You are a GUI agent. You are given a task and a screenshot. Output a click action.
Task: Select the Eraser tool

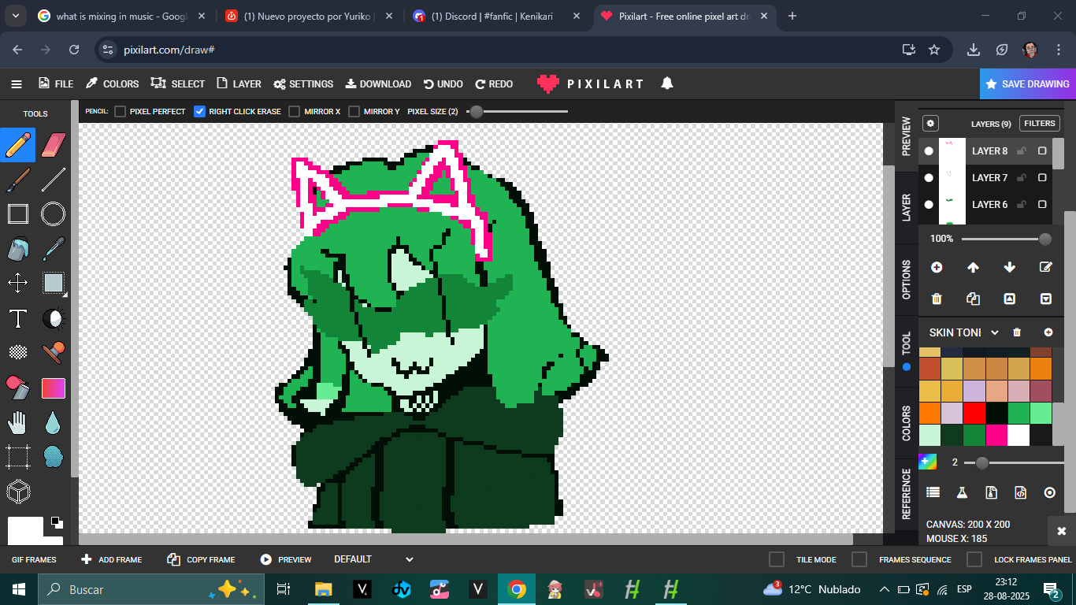coord(53,145)
